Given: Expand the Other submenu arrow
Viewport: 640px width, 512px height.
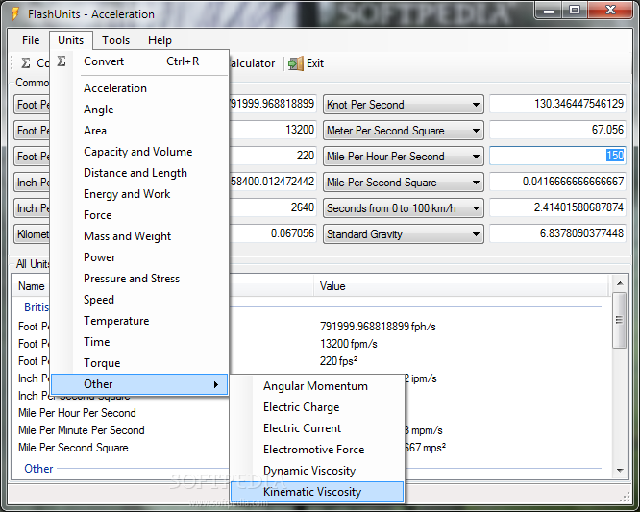Looking at the screenshot, I should click(216, 384).
